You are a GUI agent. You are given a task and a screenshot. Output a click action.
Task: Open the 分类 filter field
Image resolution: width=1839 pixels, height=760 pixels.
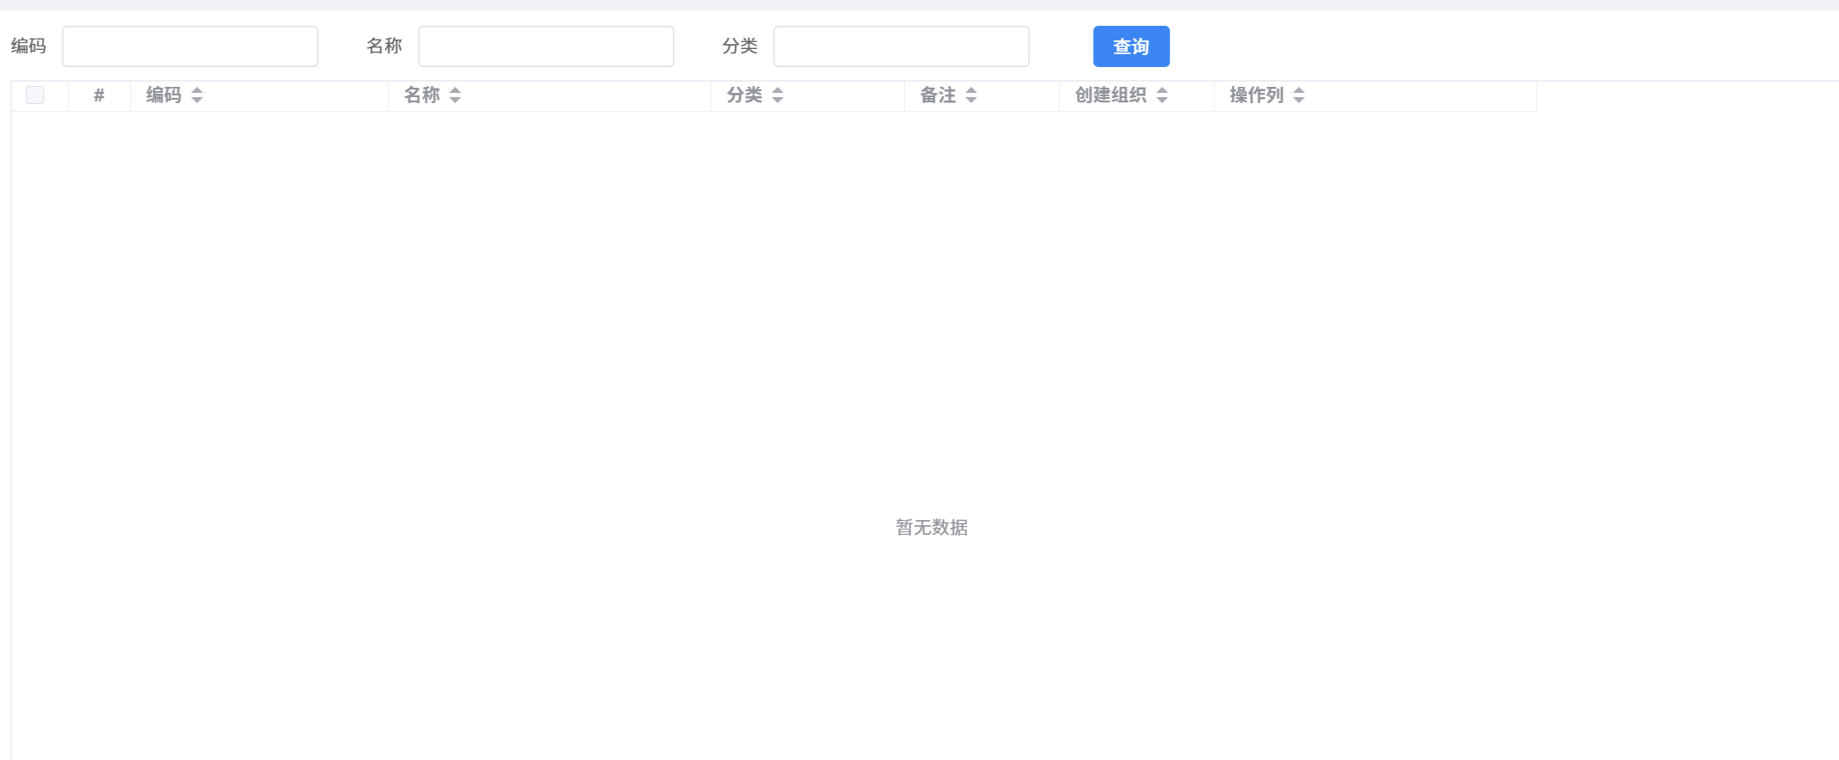point(901,46)
